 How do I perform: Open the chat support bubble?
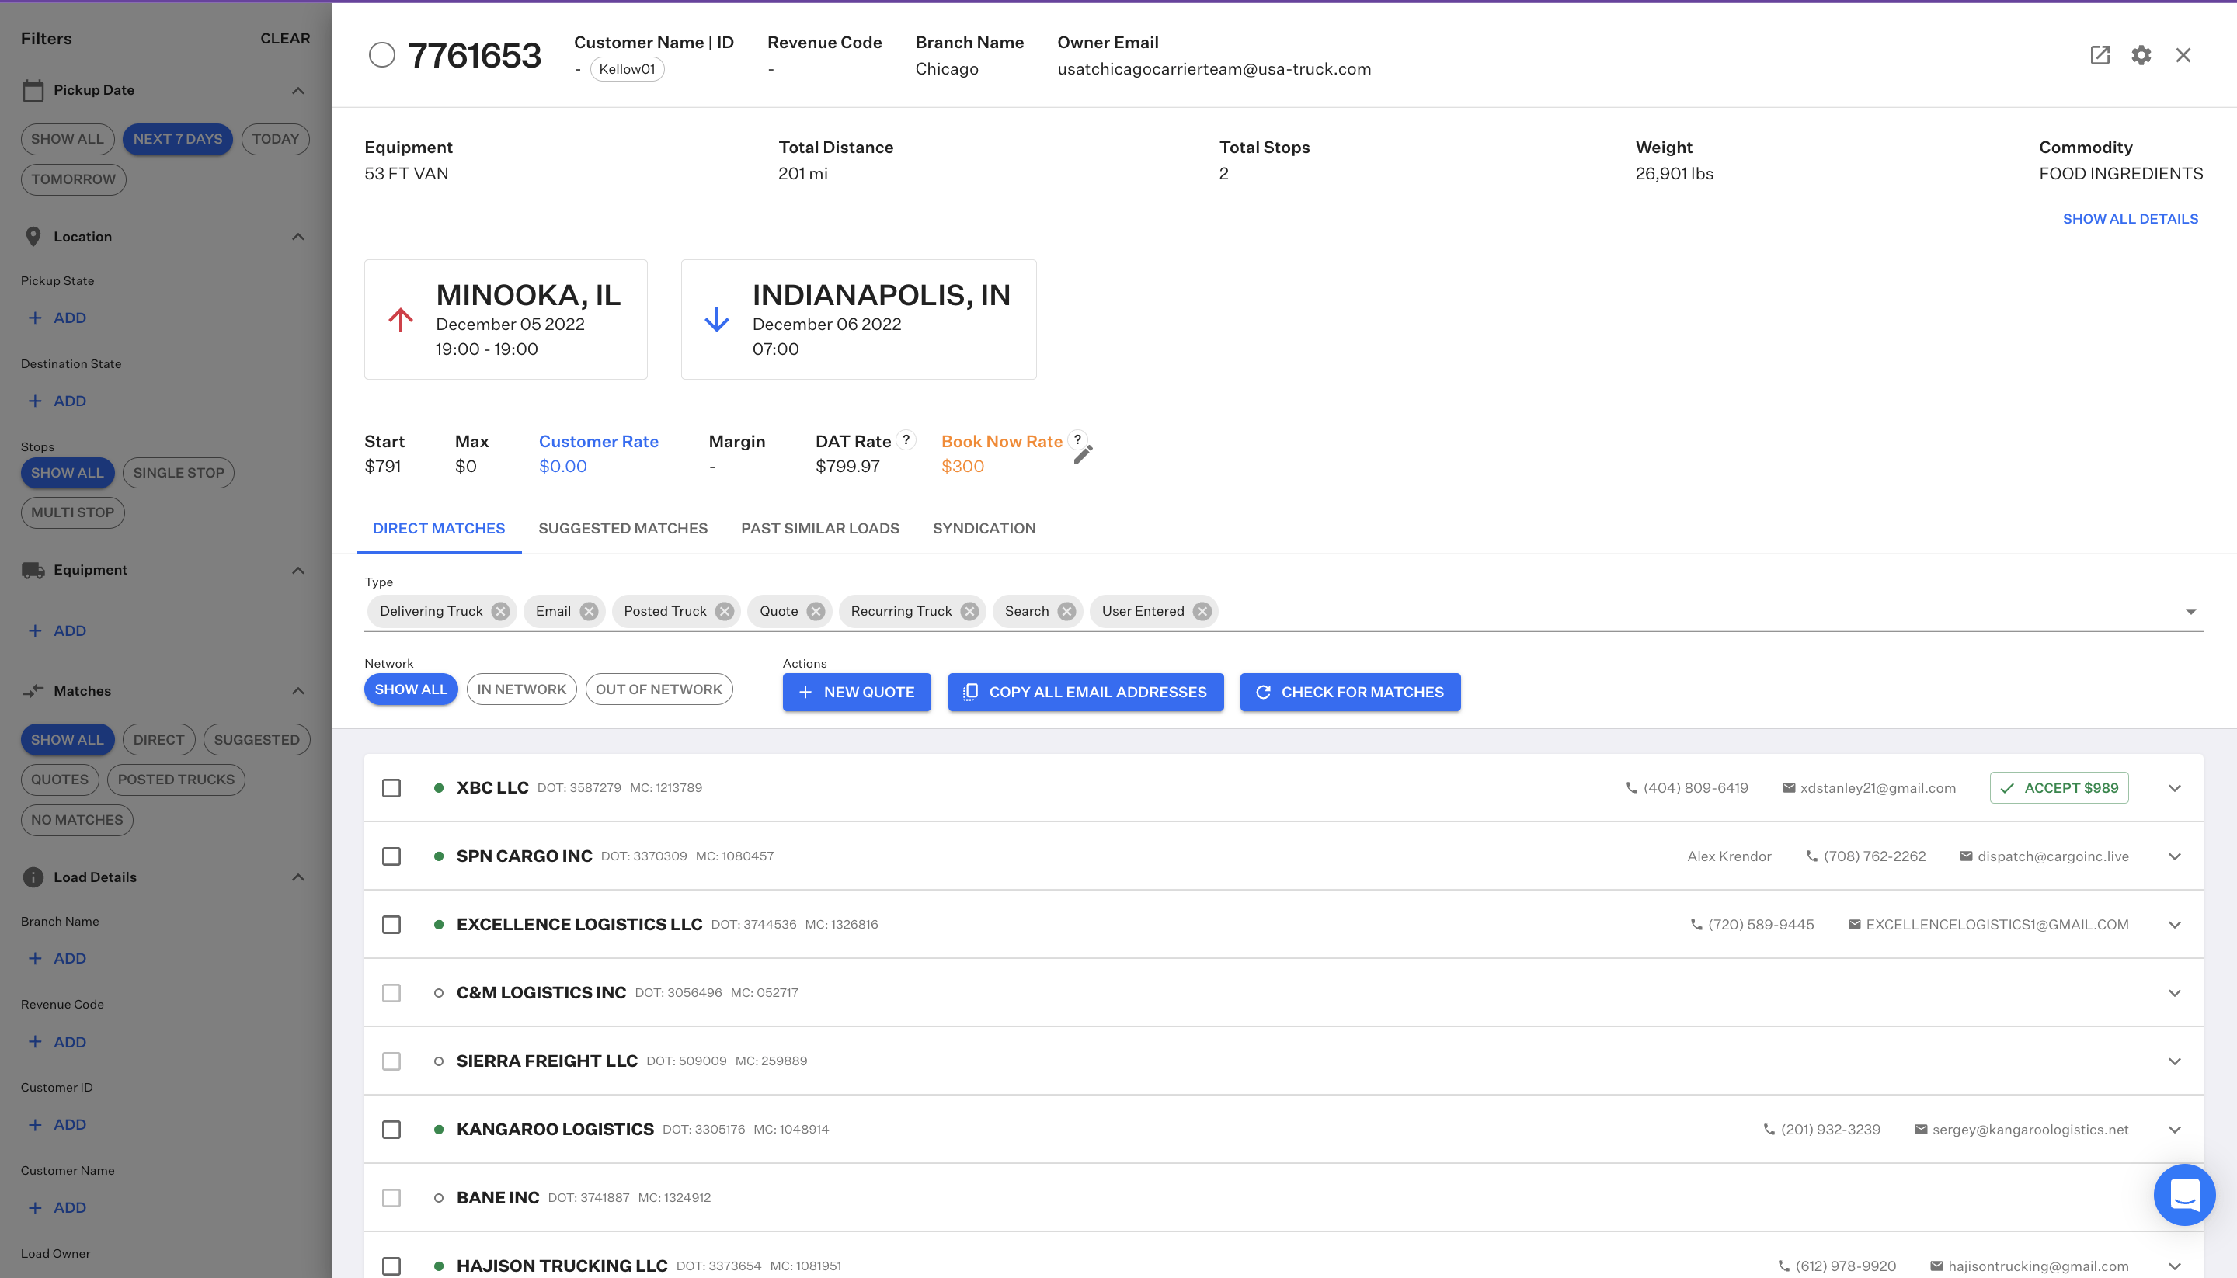(2183, 1193)
